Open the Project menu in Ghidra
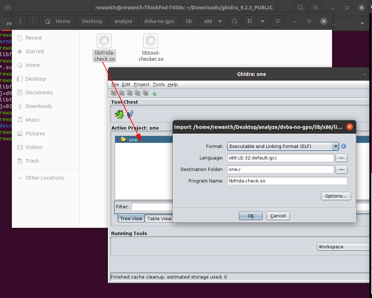Viewport: 372px width, 298px height. coord(141,85)
